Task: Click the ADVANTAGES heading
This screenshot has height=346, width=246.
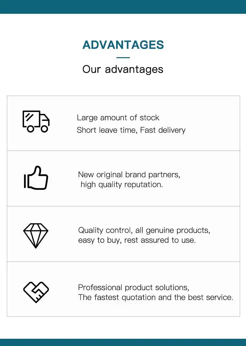Action: [x=123, y=45]
